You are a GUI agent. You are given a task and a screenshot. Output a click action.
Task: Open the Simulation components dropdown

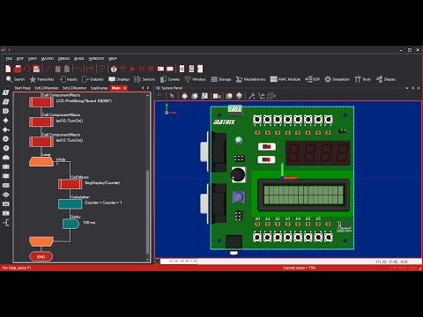(x=337, y=79)
